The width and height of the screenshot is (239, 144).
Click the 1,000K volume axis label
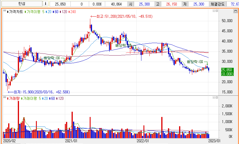click(x=227, y=122)
